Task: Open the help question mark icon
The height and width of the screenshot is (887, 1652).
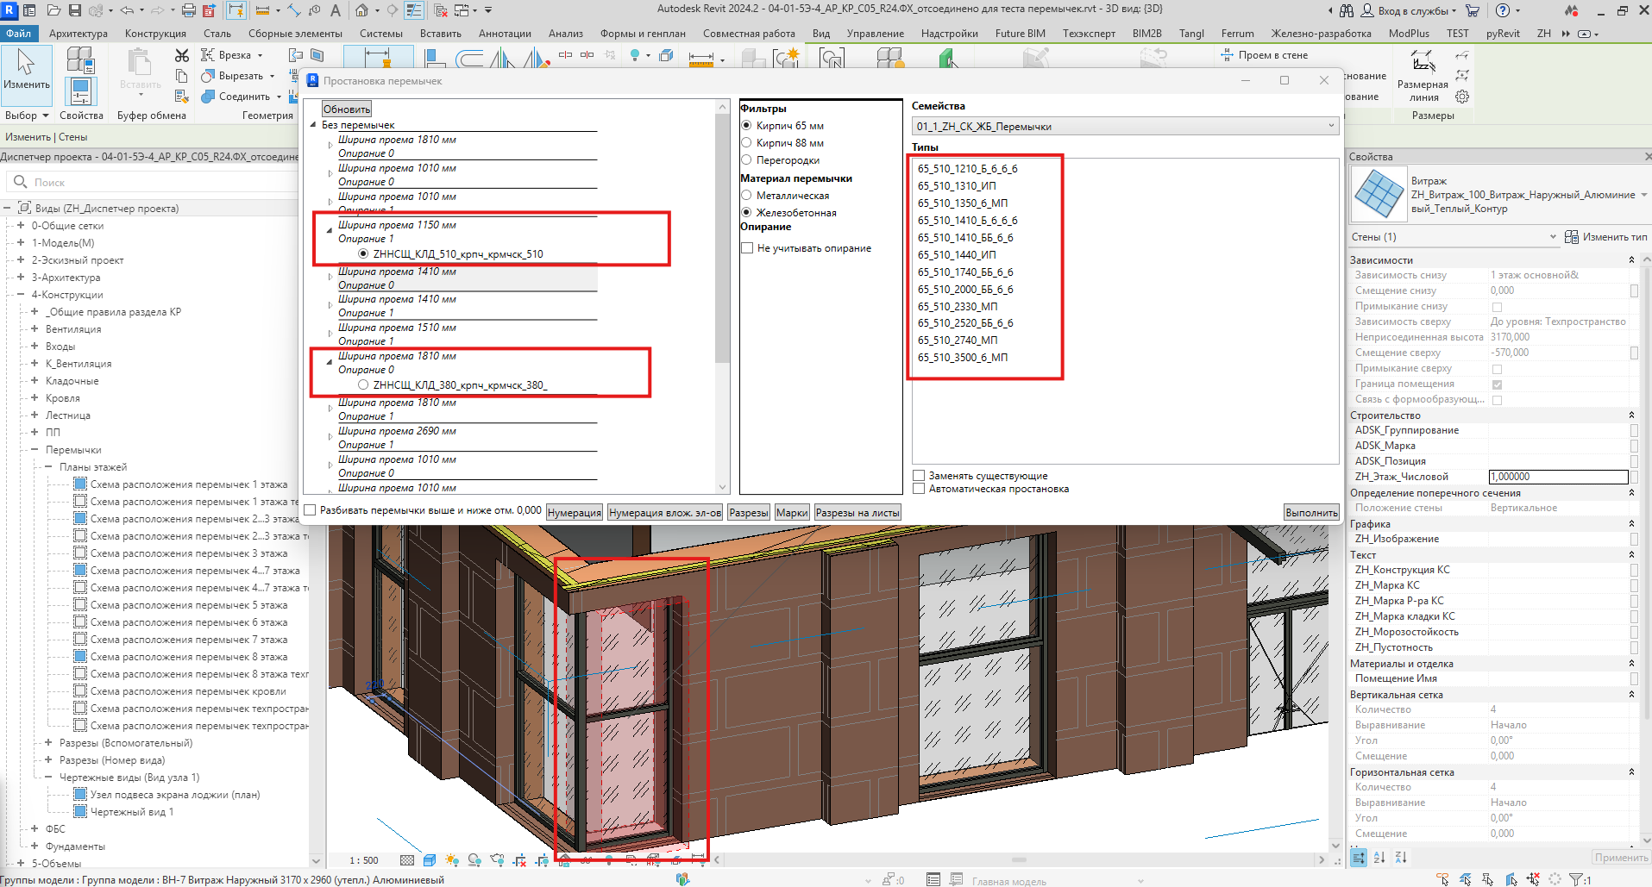Action: coord(1503,10)
